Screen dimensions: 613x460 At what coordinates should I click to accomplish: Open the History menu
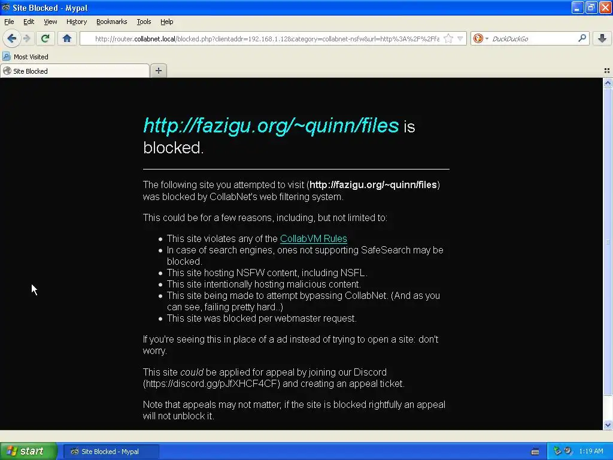[77, 22]
